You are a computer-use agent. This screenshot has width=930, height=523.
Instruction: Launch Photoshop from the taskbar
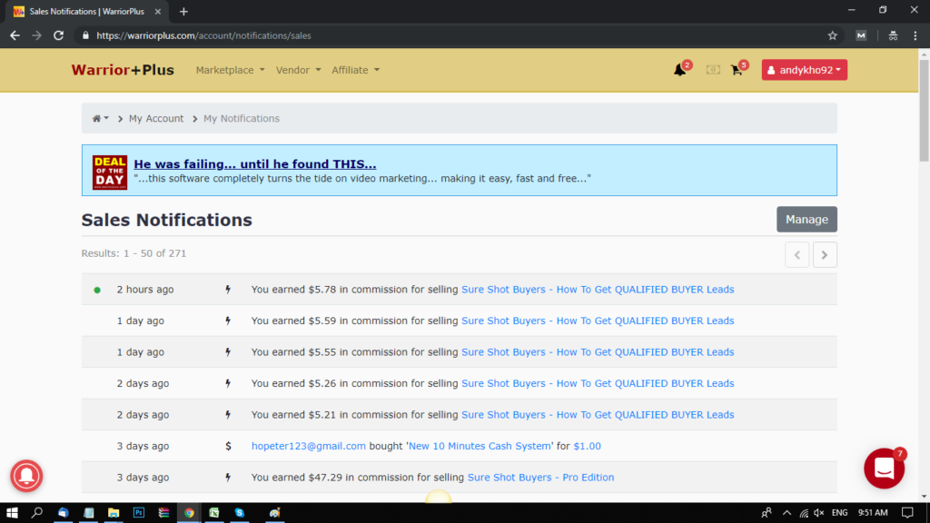click(139, 513)
